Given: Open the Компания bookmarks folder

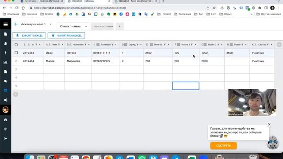Looking at the screenshot, I should tap(11, 14).
